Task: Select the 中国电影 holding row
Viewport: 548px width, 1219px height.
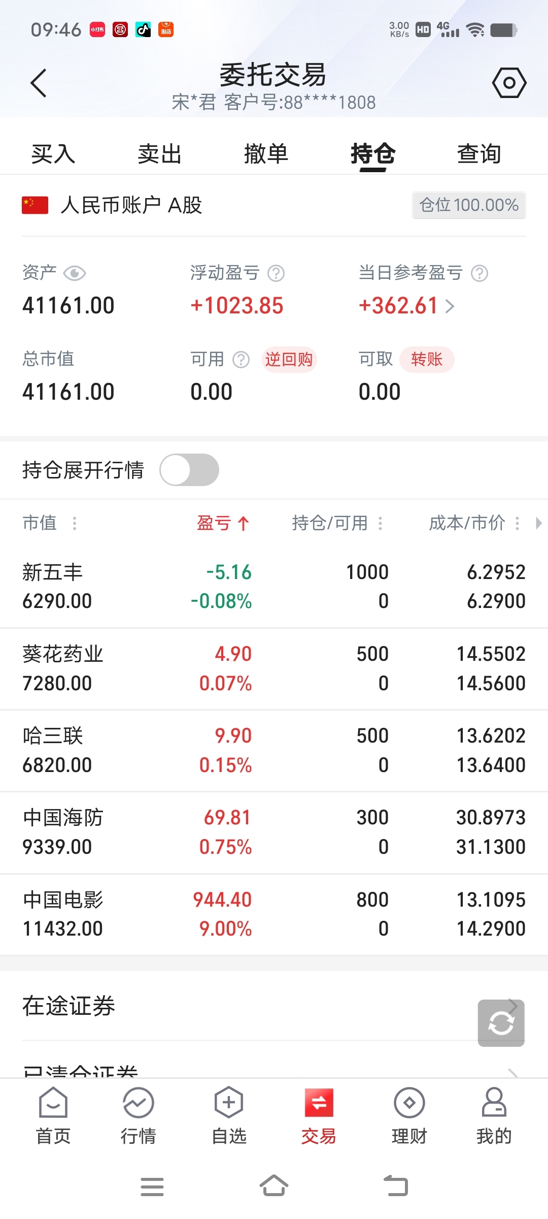Action: coord(274,914)
